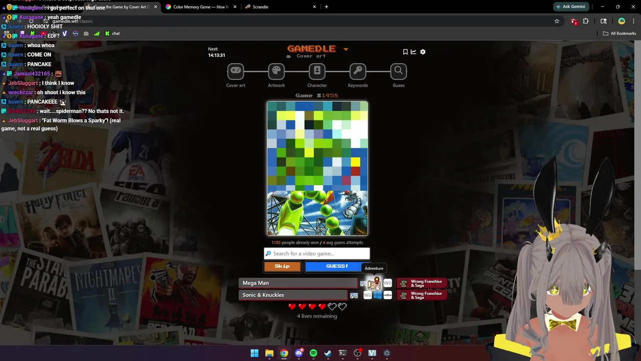Close the Scrandle tab
Image resolution: width=641 pixels, height=361 pixels.
click(x=314, y=7)
